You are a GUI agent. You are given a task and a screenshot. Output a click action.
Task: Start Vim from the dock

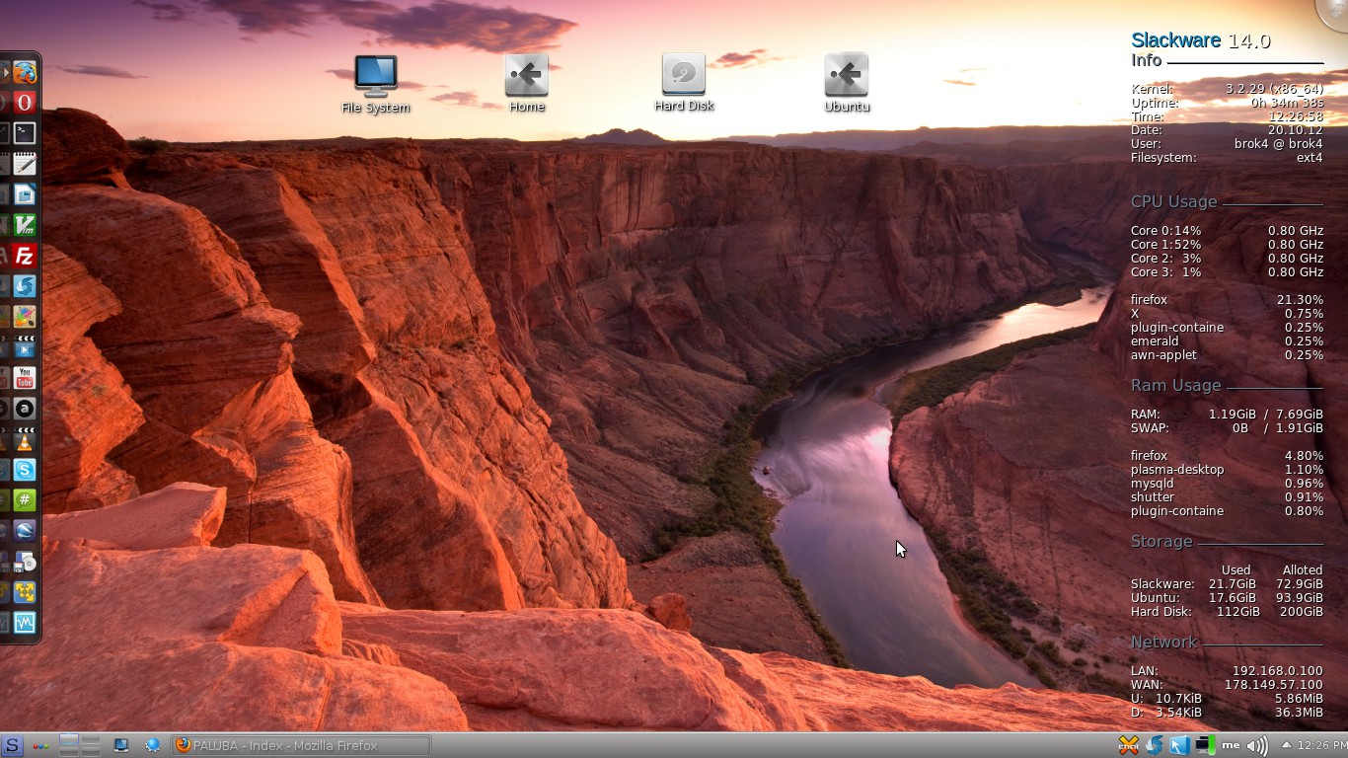(25, 225)
